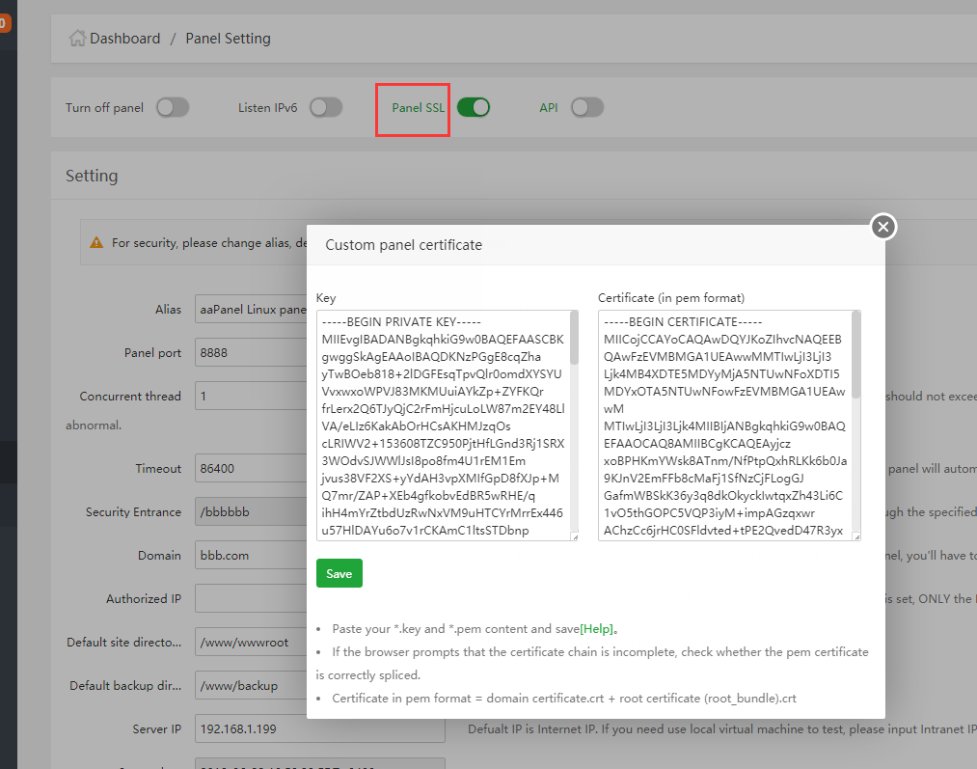Click the Certificate text area scrollbar
The image size is (977, 769).
point(856,354)
